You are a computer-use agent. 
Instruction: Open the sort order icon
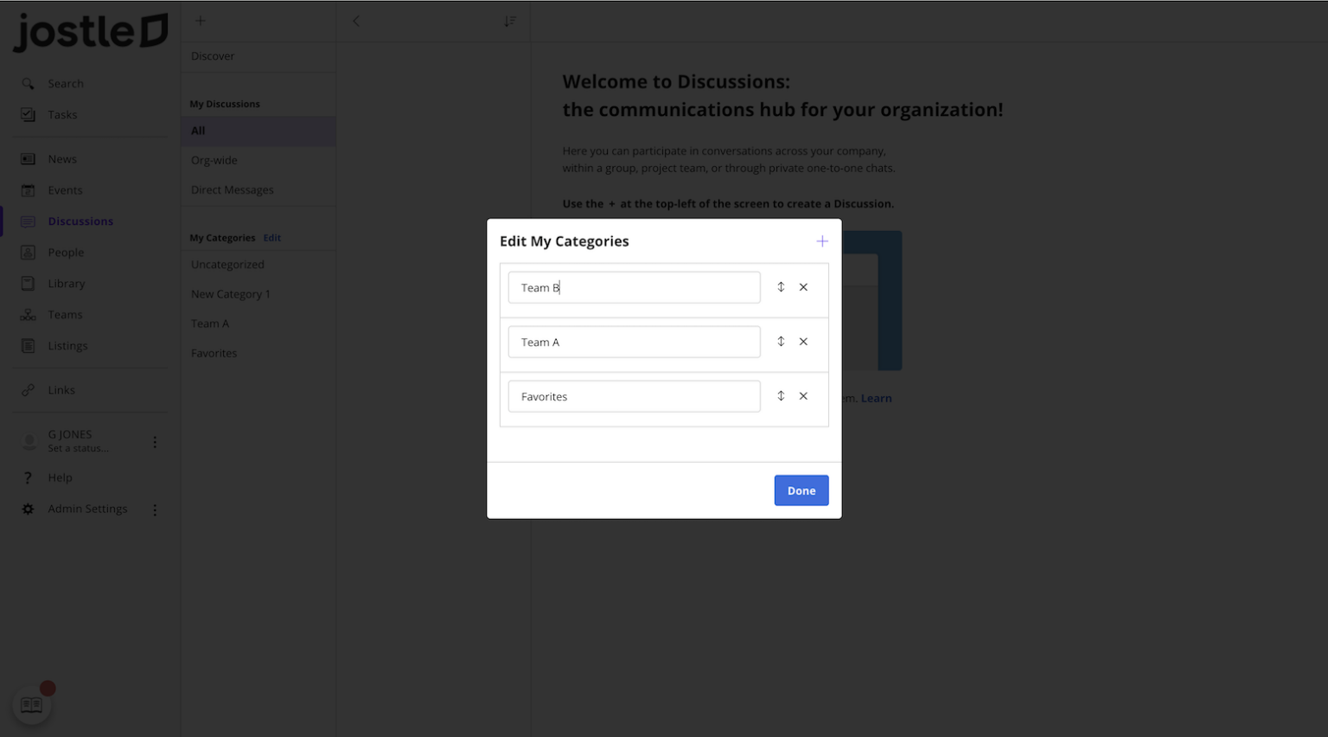tap(510, 22)
